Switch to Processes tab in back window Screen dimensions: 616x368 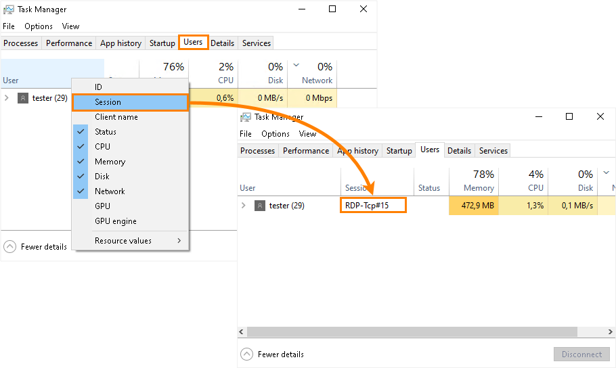click(x=21, y=43)
